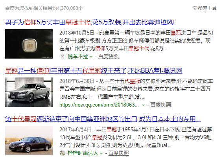
Task: Open the headline about 男子为信仰5万买丰田皇冠十代
Action: [x=90, y=22]
